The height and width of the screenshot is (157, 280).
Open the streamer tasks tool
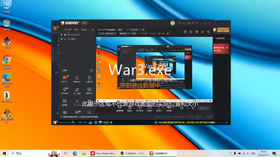coord(89,79)
